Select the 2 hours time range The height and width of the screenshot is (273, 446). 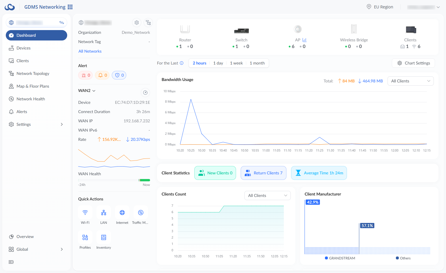coord(200,63)
